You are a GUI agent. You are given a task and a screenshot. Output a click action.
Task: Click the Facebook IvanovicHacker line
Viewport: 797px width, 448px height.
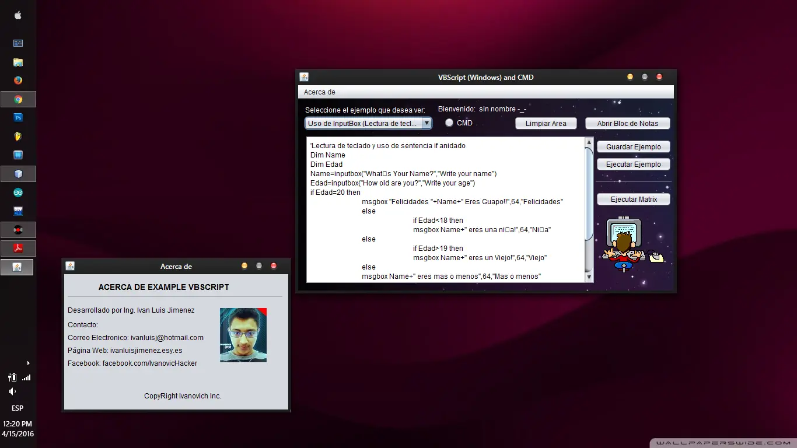[x=132, y=363]
